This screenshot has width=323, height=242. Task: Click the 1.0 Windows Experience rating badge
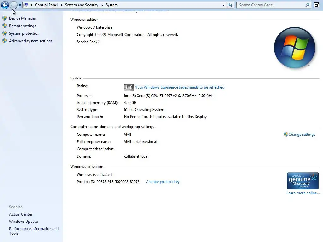click(129, 87)
